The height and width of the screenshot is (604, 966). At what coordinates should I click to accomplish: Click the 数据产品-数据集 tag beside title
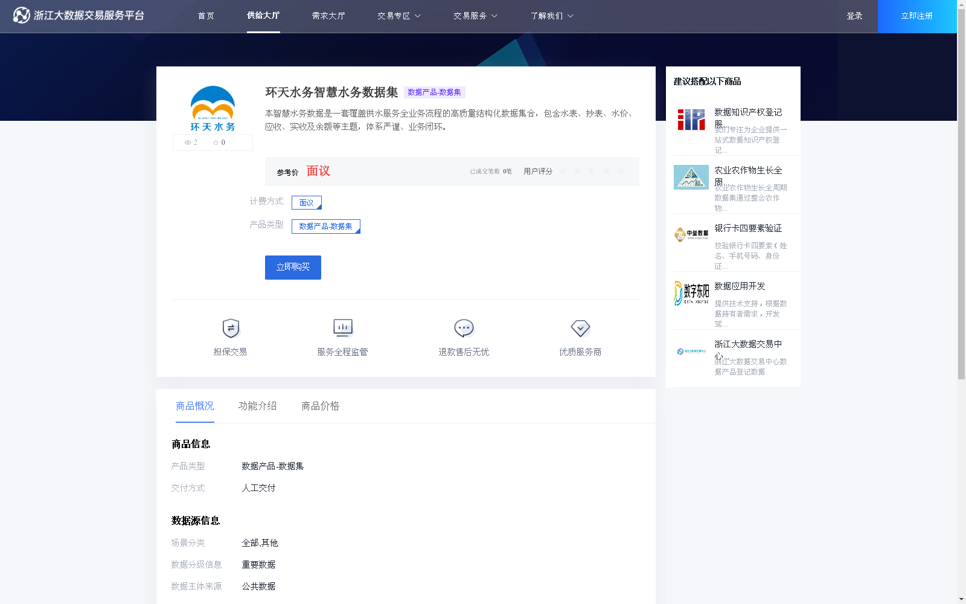coord(435,92)
